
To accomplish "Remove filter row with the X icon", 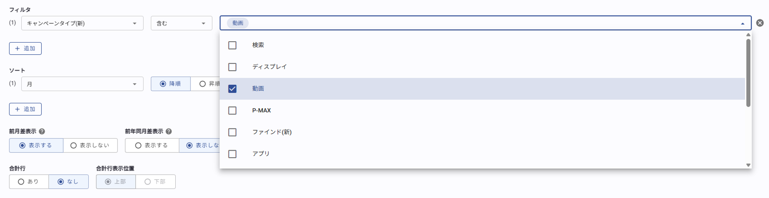I will [x=760, y=23].
